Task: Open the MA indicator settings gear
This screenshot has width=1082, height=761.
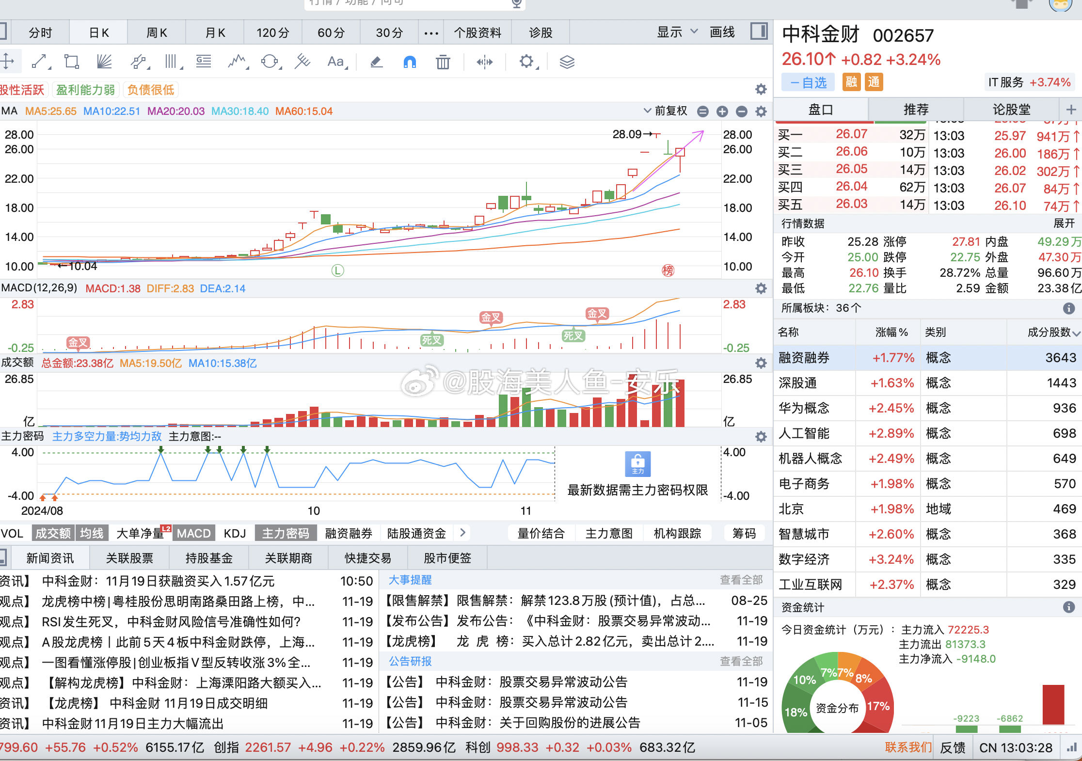Action: (x=761, y=111)
